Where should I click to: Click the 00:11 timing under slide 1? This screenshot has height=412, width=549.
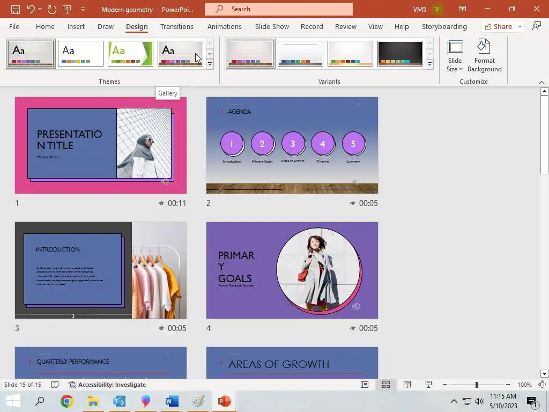(177, 203)
